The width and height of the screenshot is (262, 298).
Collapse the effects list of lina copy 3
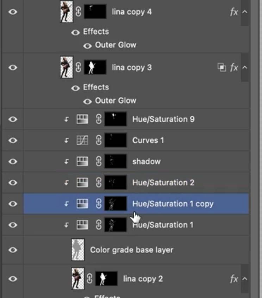[244, 67]
